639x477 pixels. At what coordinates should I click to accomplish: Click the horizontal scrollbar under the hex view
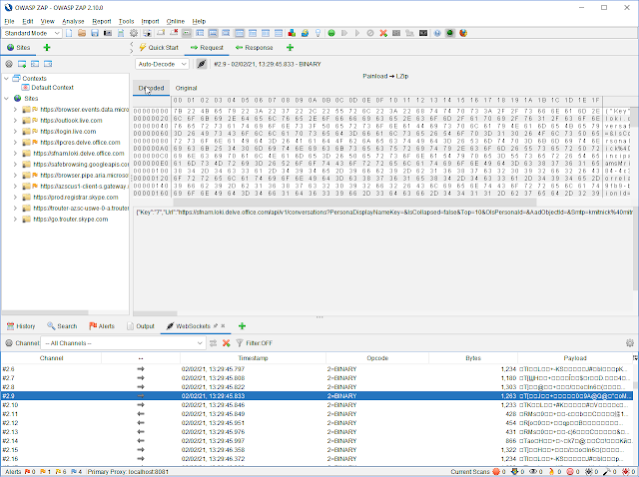(x=354, y=202)
